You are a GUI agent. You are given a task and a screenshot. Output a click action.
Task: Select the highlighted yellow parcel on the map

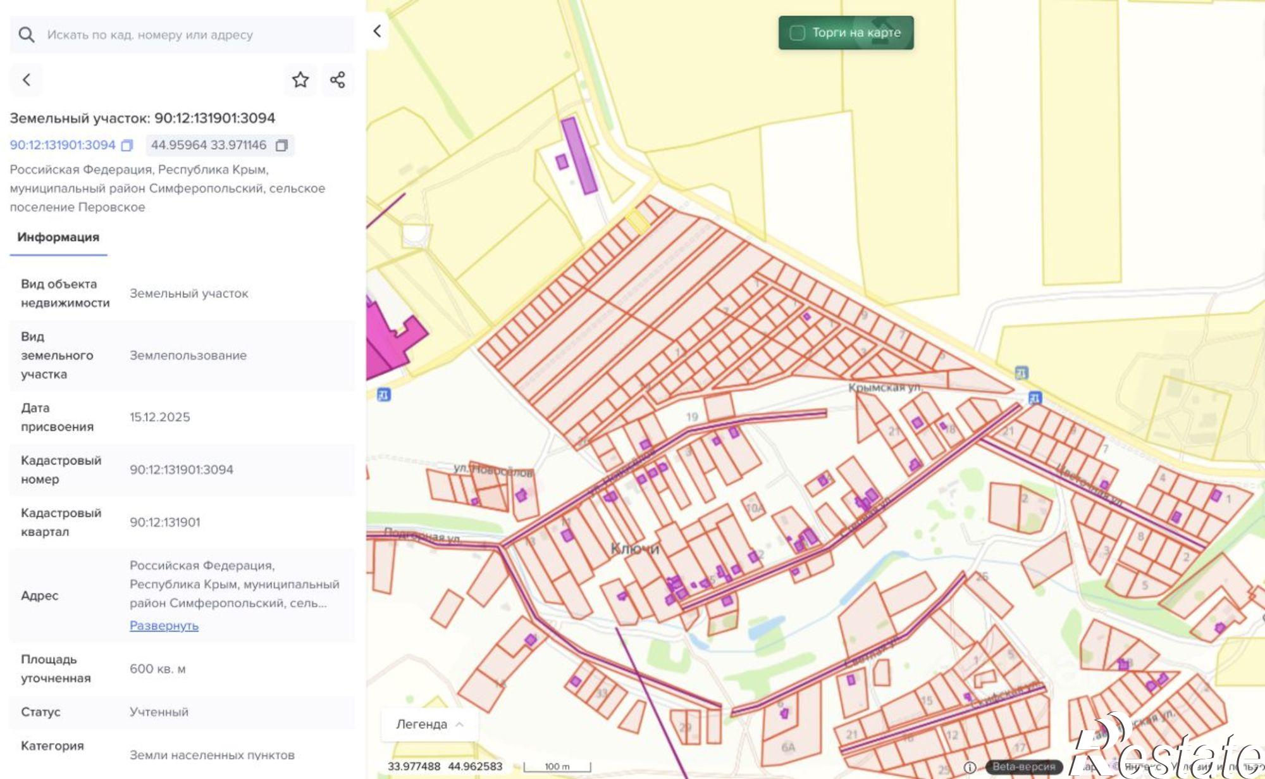637,221
